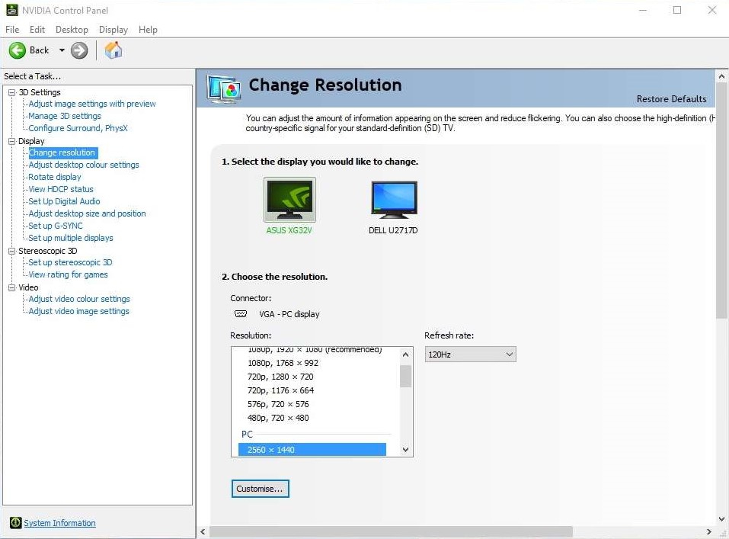Select 720p, 1176 × 664 resolution
The image size is (729, 539).
281,390
